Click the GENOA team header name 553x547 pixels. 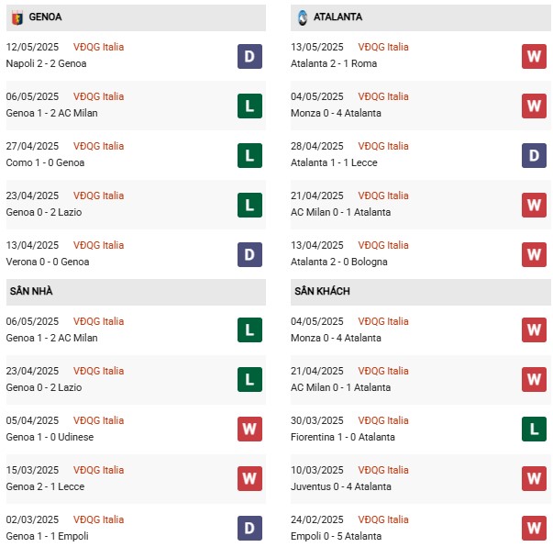45,17
